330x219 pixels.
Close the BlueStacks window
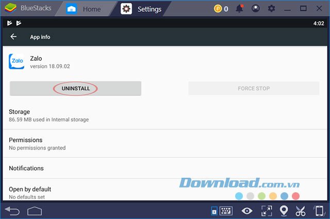319,8
